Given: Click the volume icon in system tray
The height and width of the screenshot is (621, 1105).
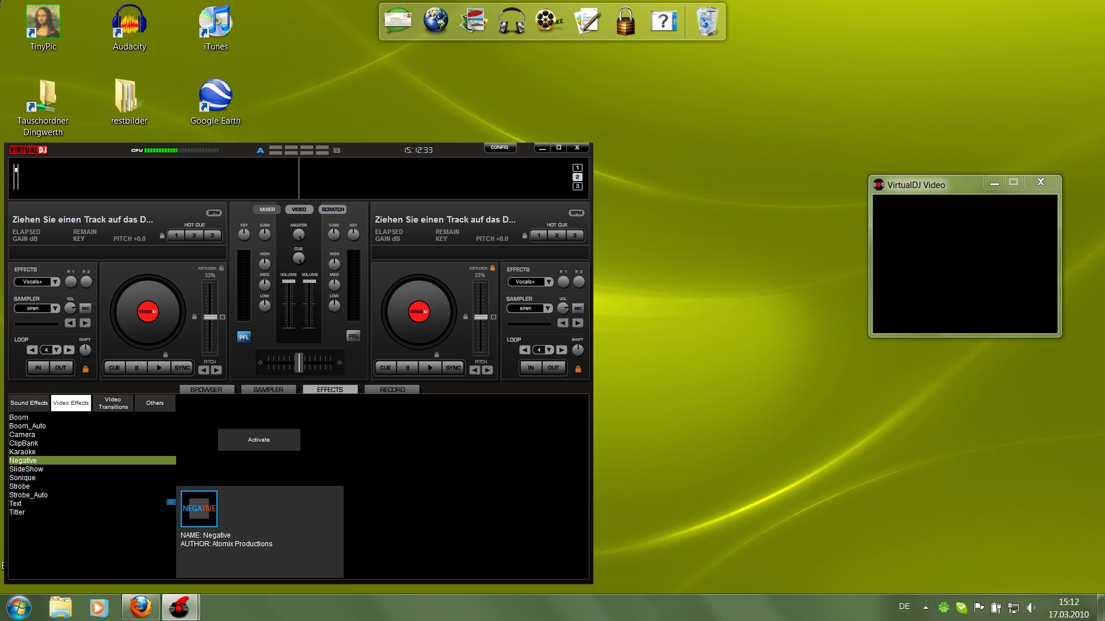Looking at the screenshot, I should click(x=1030, y=607).
